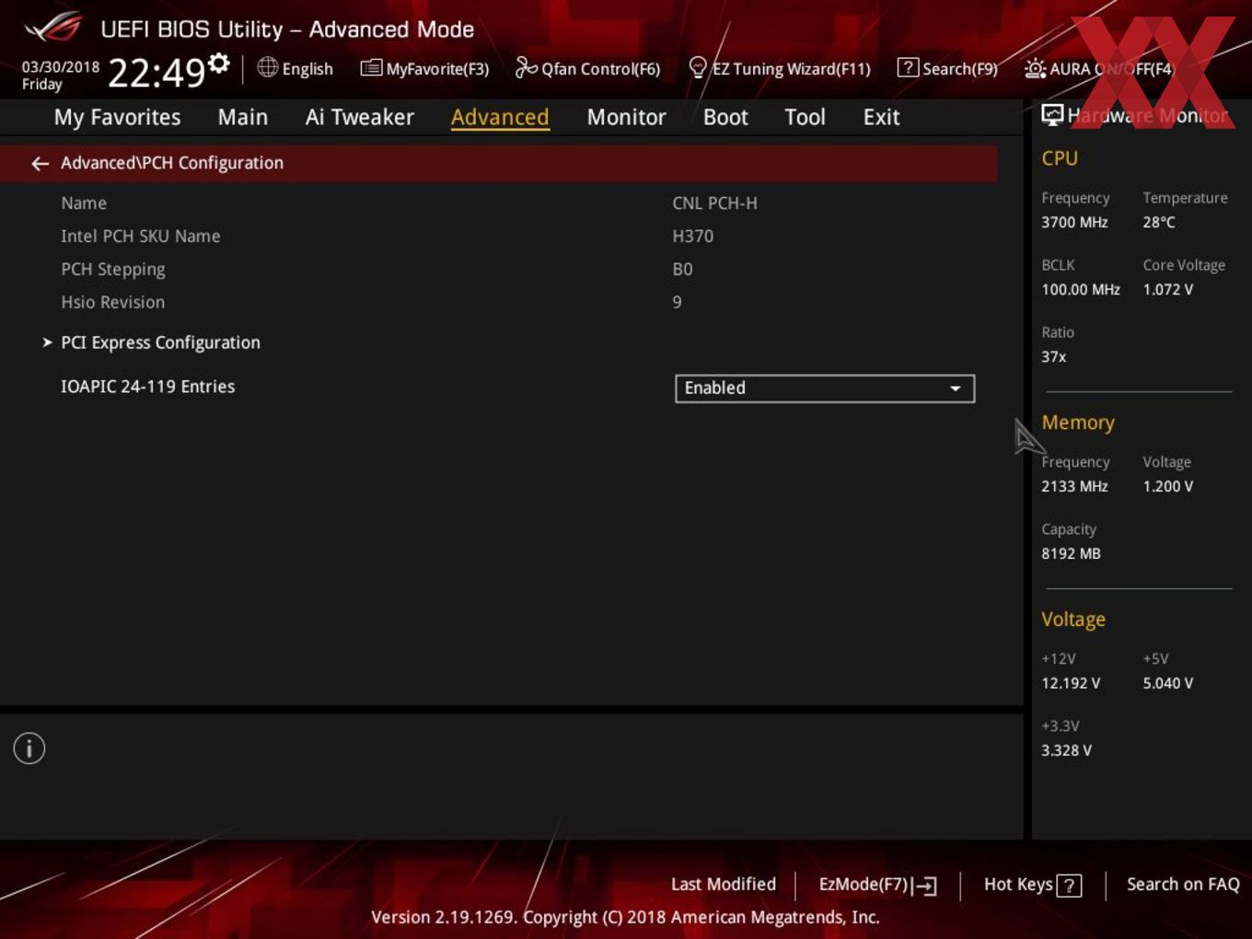
Task: Click the Qfan Control fan icon
Action: point(526,67)
